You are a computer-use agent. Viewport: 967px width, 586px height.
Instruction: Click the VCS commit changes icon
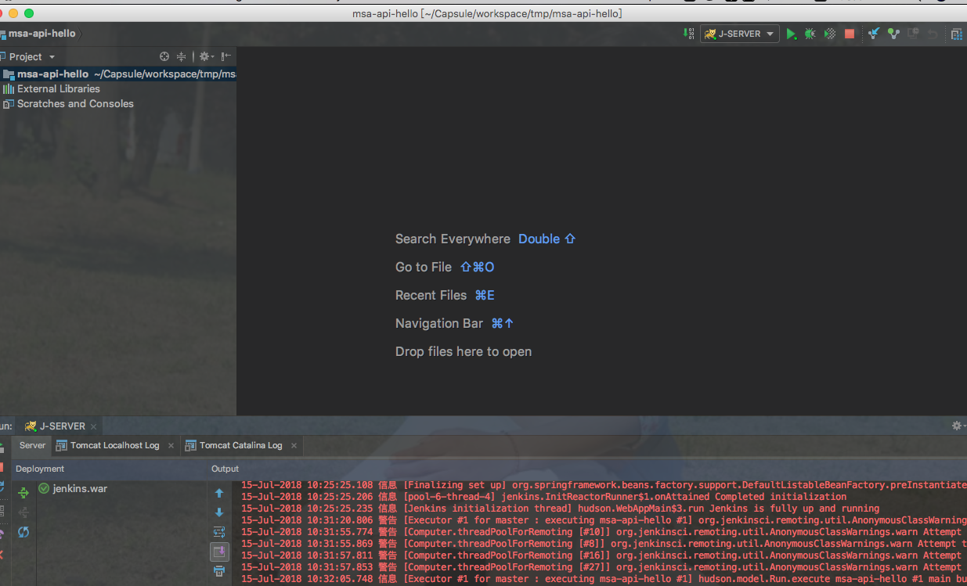[x=893, y=34]
